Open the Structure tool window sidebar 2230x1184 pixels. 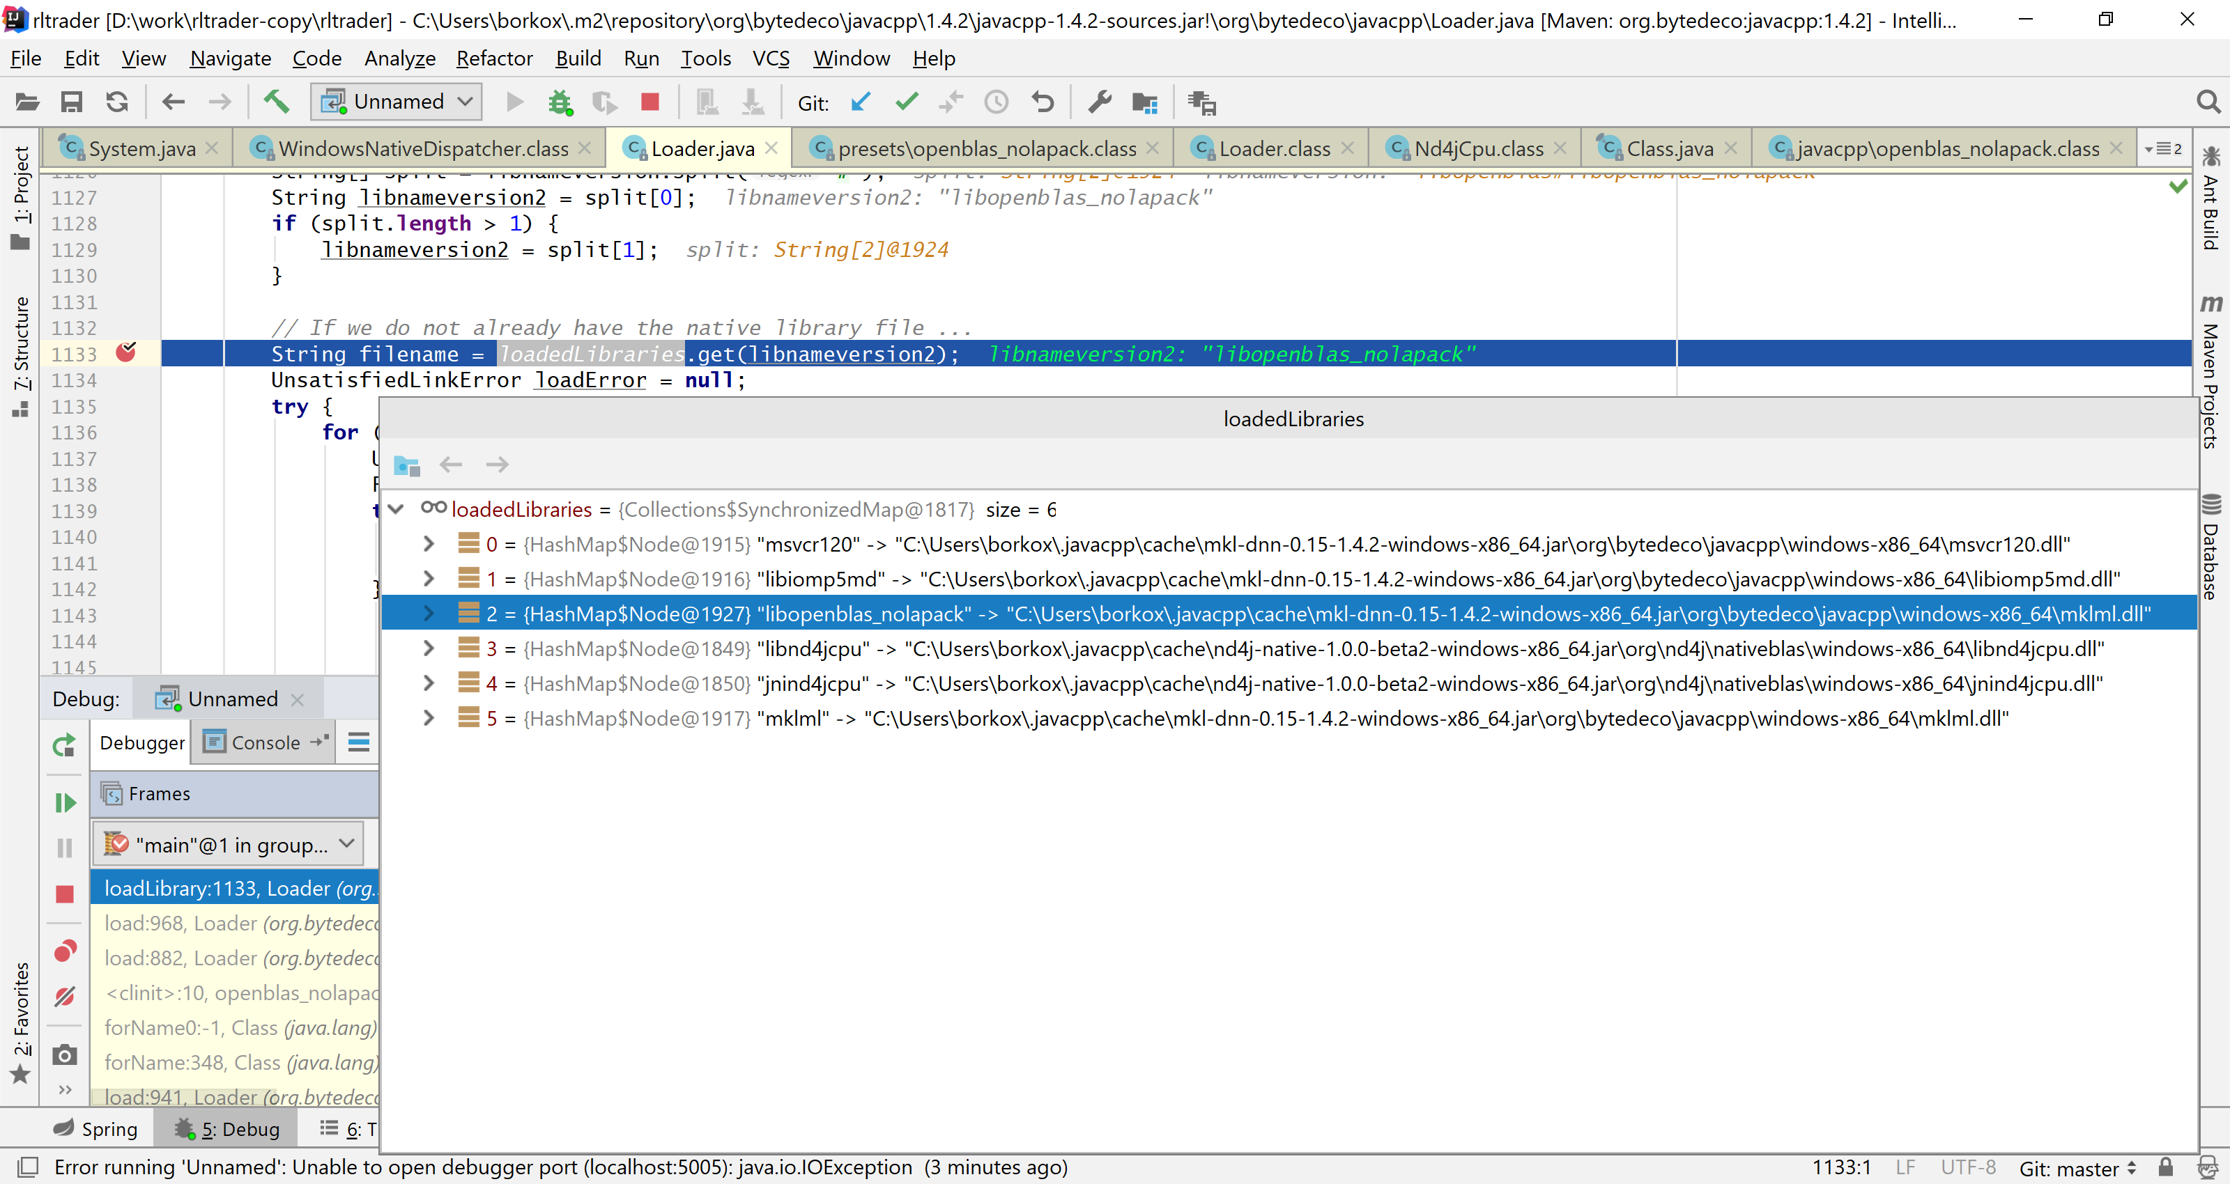click(21, 356)
